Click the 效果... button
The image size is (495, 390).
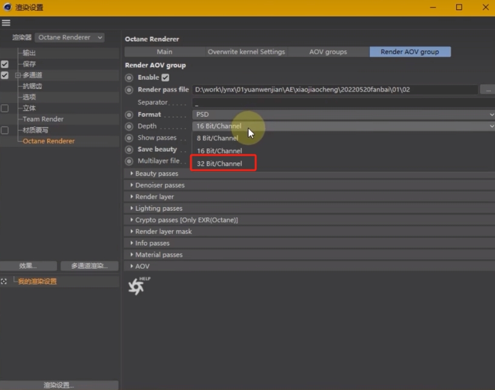[28, 266]
